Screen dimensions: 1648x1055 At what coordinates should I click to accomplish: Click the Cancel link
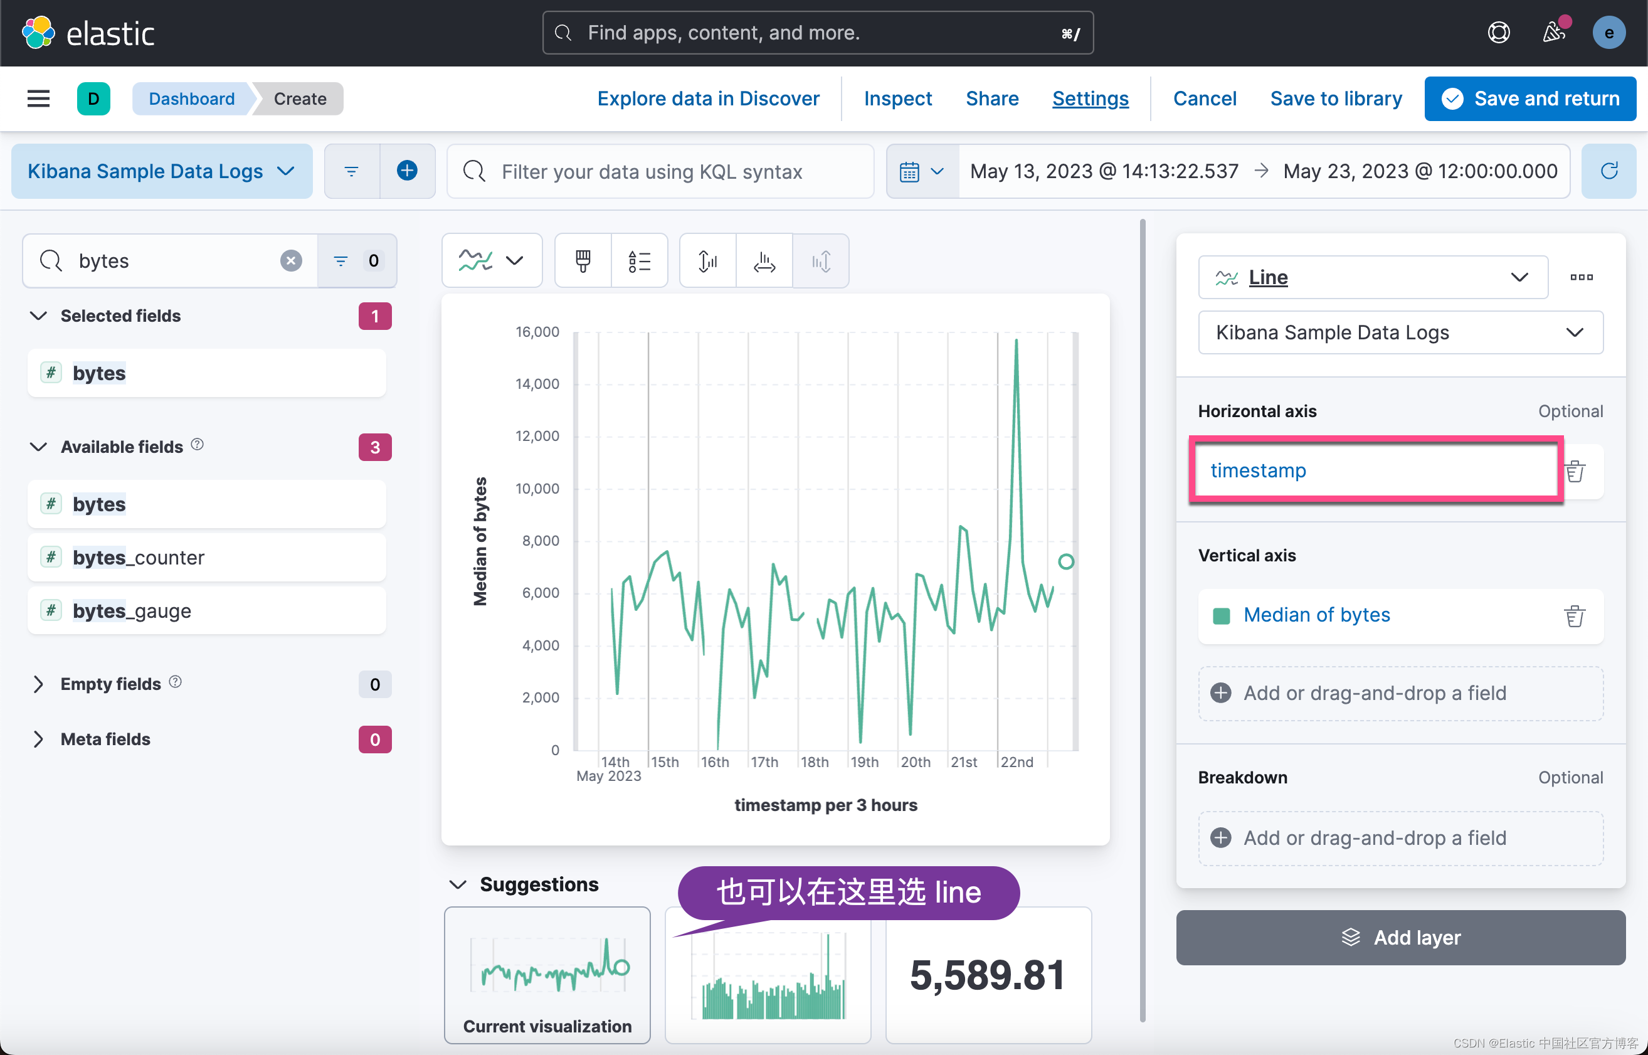[1204, 98]
